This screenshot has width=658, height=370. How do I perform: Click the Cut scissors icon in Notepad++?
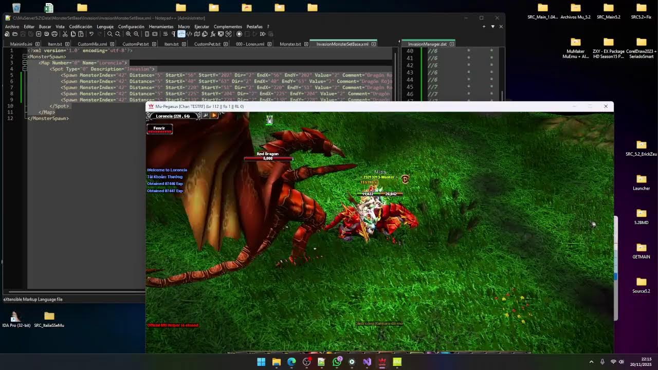(65, 34)
